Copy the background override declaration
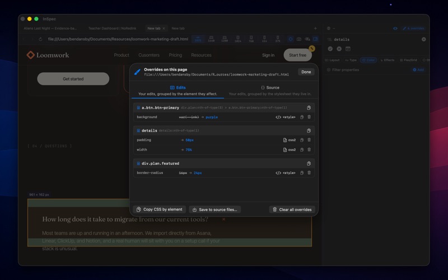Viewport: 448px width, 280px height. click(302, 117)
